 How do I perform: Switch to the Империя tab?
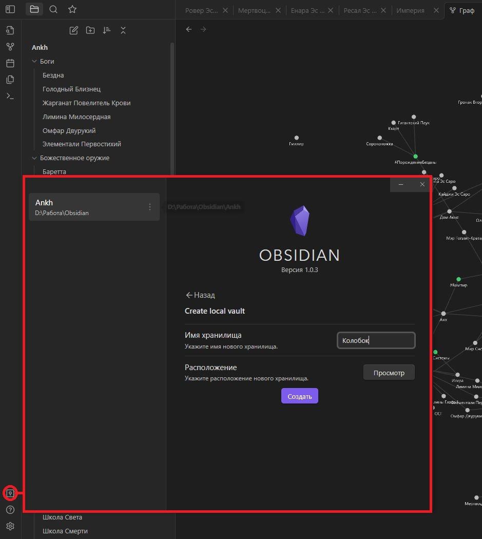(410, 10)
